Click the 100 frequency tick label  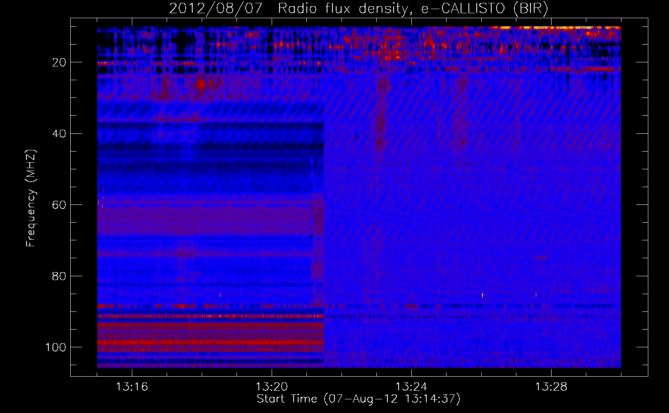click(56, 347)
